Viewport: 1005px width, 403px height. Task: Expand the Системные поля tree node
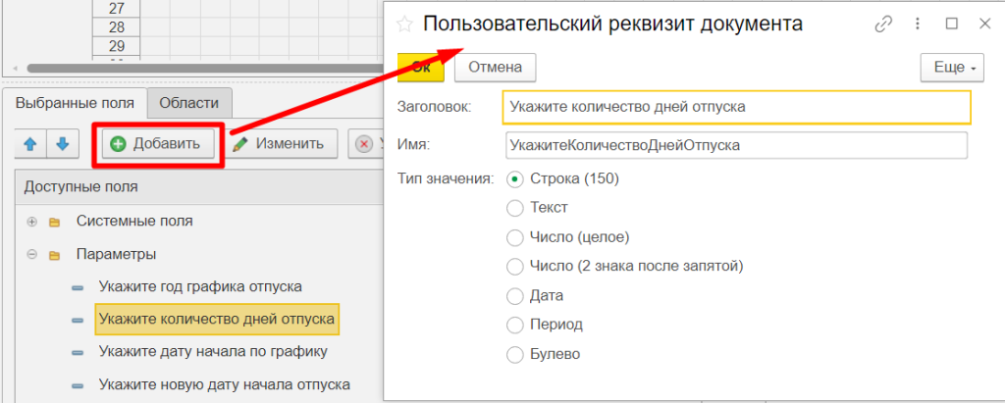tap(31, 221)
